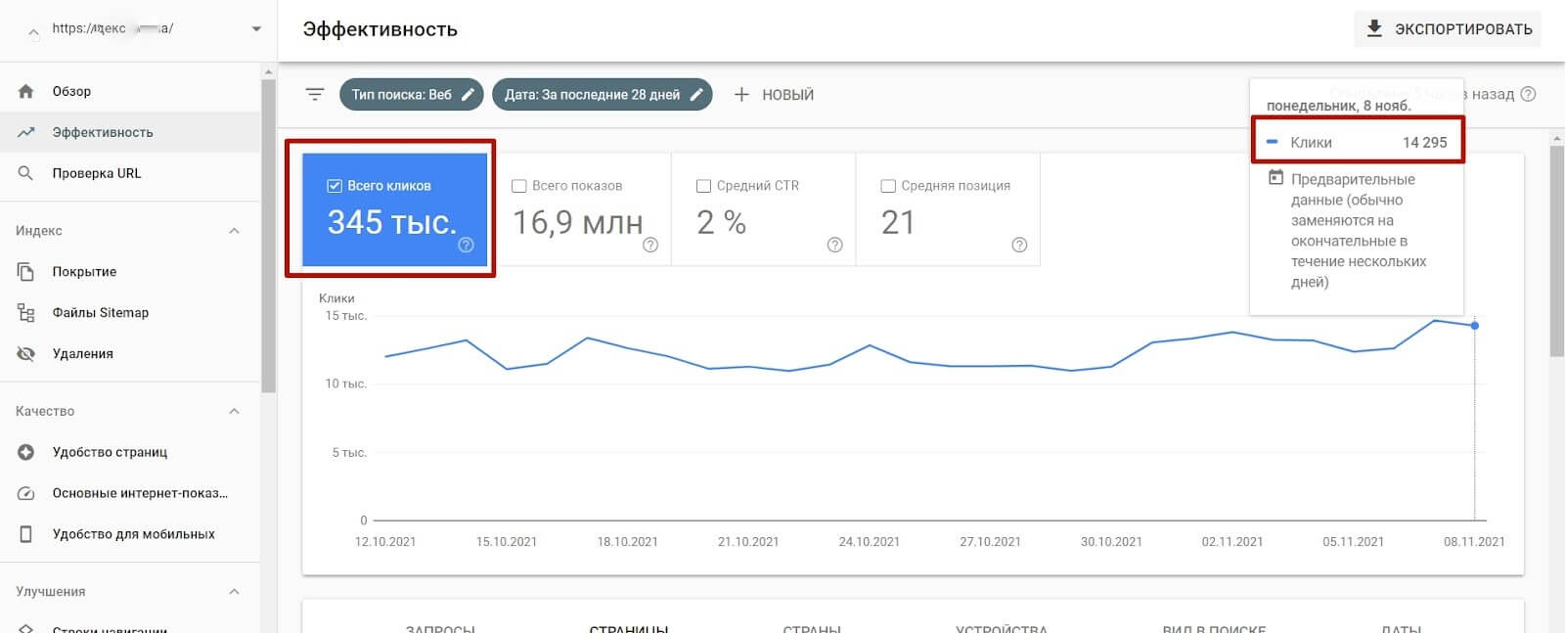
Task: Switch to the УСТРОЙСТВА tab
Action: (x=1002, y=627)
